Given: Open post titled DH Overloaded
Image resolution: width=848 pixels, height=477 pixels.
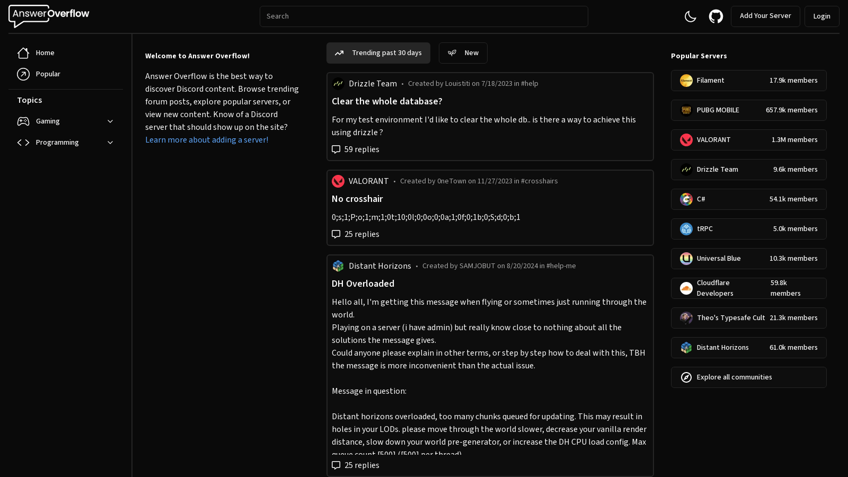Looking at the screenshot, I should point(363,284).
